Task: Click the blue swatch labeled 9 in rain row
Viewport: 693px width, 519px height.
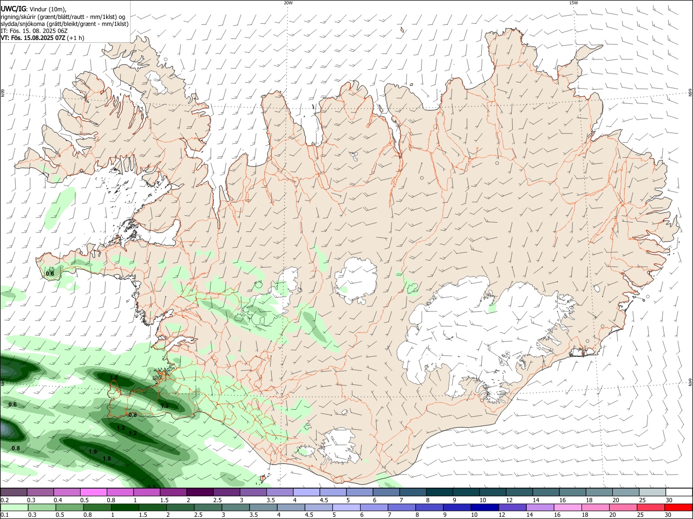Action: click(x=457, y=508)
